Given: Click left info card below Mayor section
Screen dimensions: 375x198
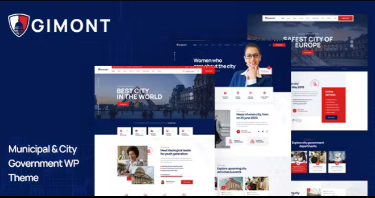Looking at the screenshot, I should tap(235, 141).
